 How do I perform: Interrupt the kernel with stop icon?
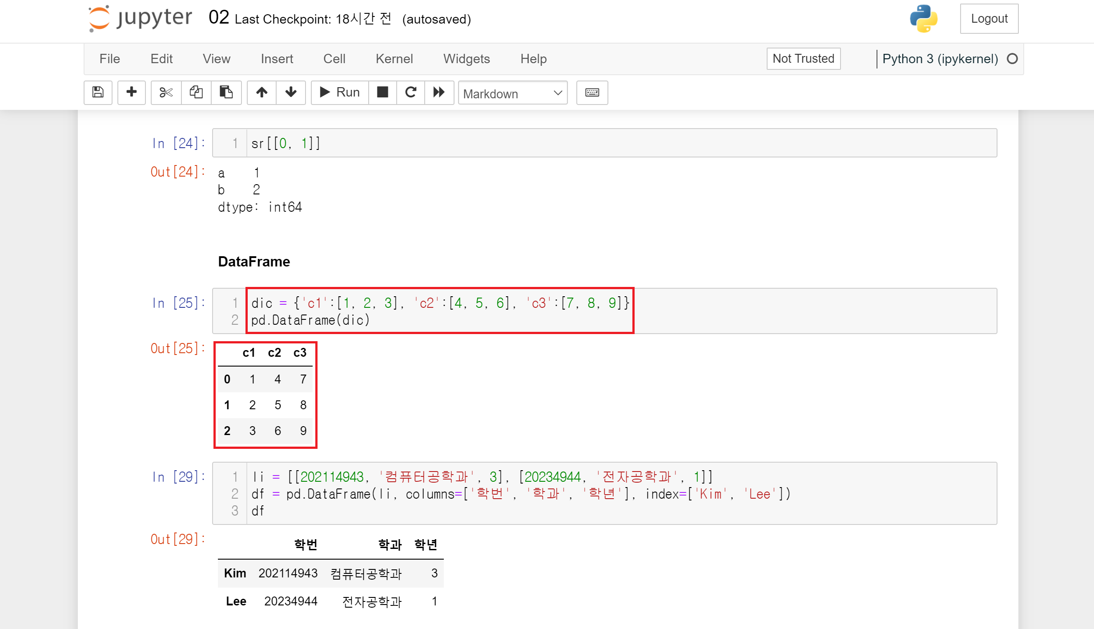point(382,93)
